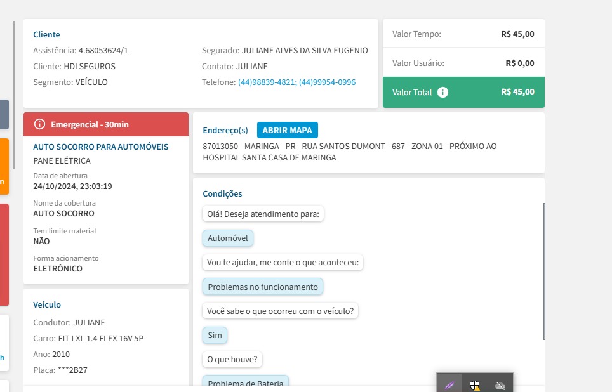This screenshot has height=392, width=612.
Task: Open Windows Security shield tray icon
Action: pos(475,385)
